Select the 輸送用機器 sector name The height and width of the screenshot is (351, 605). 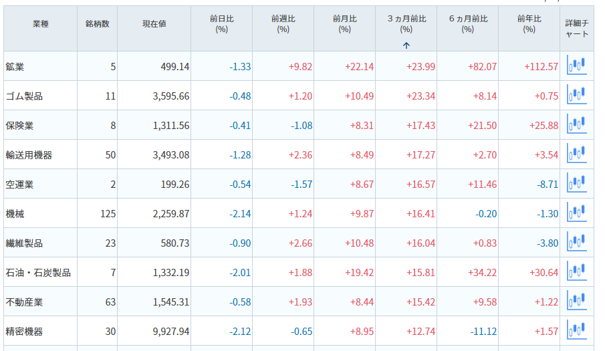click(29, 155)
